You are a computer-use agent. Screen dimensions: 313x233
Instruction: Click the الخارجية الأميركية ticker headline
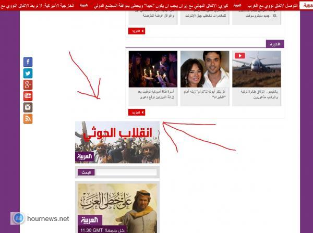pos(38,6)
